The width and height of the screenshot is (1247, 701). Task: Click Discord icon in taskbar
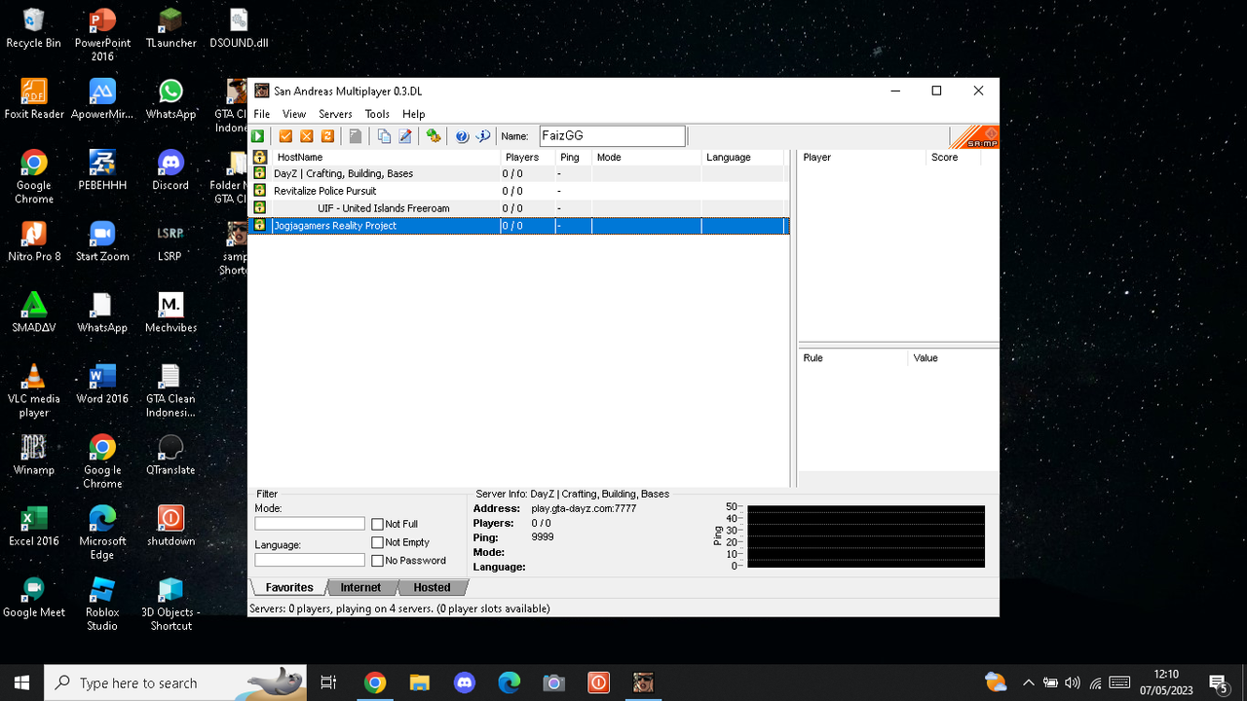465,683
